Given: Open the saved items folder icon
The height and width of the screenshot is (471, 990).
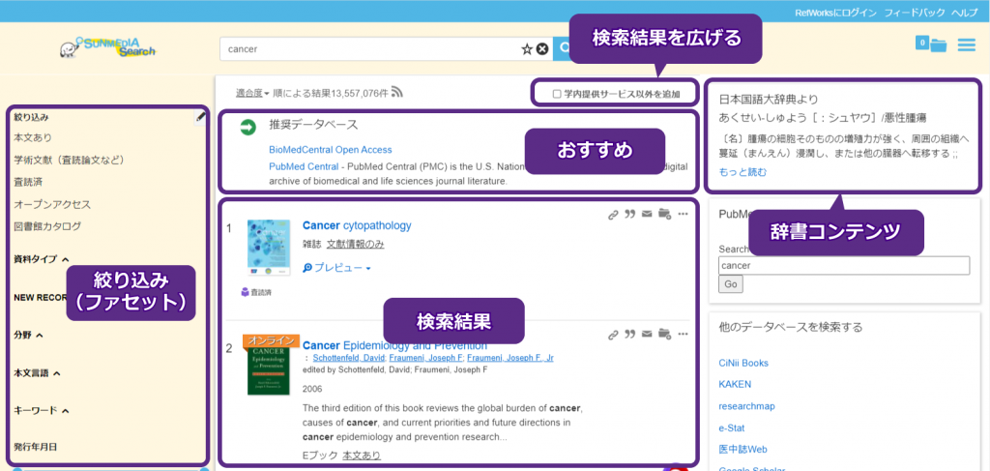Looking at the screenshot, I should tap(938, 45).
